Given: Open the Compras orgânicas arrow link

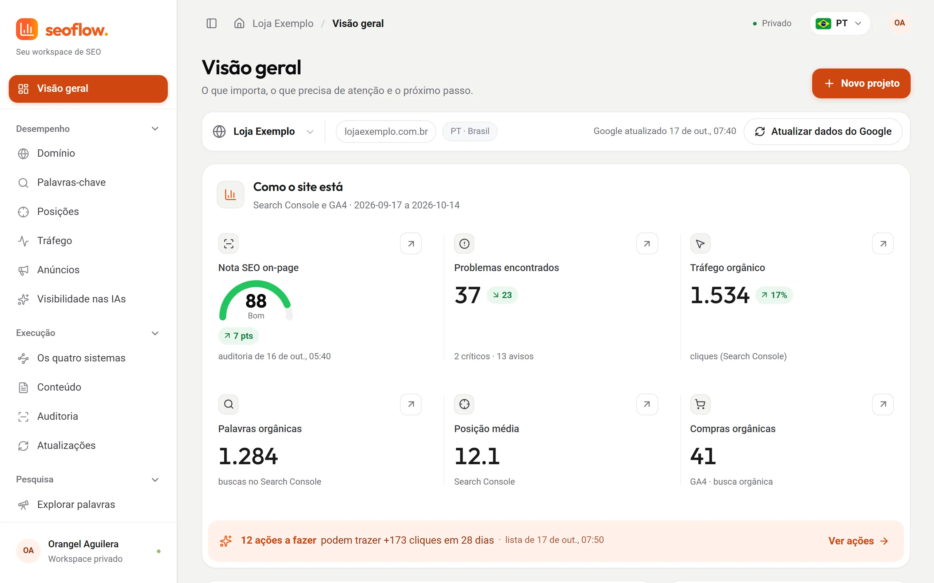Looking at the screenshot, I should pyautogui.click(x=883, y=404).
